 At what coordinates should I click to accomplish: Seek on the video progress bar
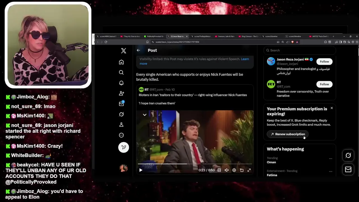click(x=195, y=164)
